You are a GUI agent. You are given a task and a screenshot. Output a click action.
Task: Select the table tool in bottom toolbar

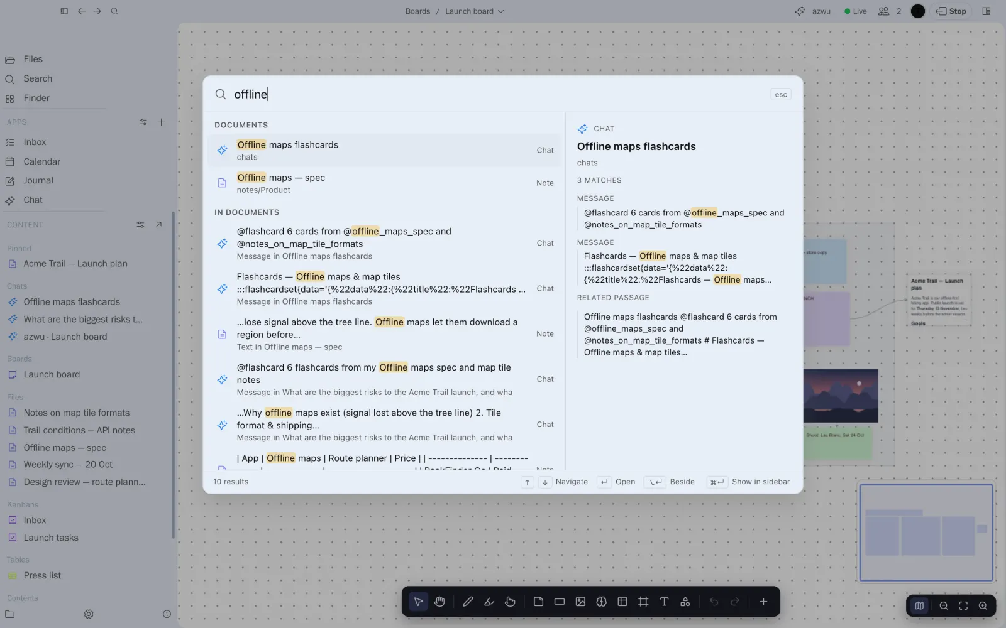pyautogui.click(x=622, y=602)
